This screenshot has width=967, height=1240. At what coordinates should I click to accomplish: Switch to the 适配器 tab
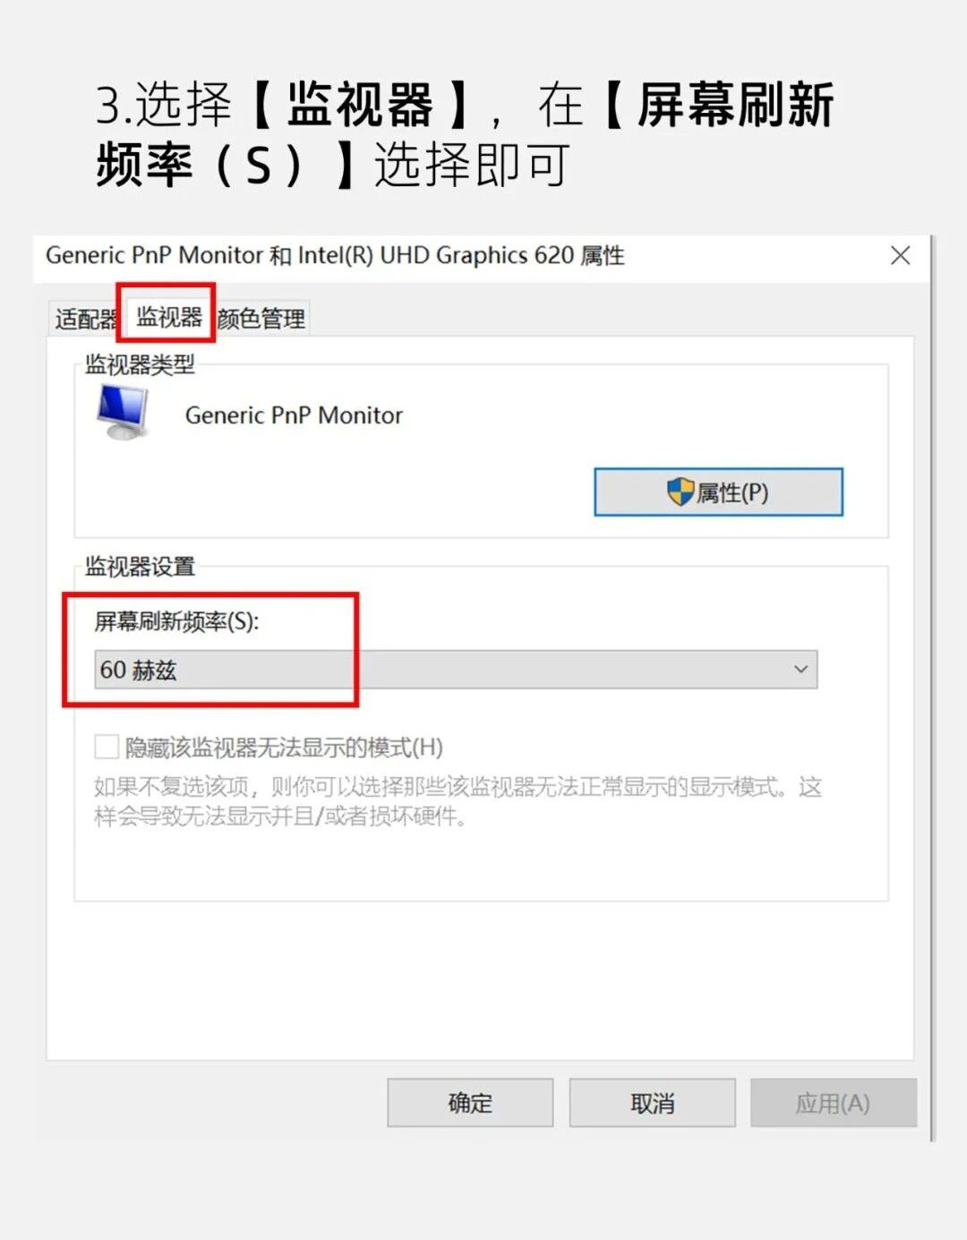coord(85,319)
